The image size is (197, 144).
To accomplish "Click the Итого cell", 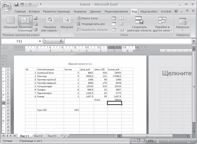I will pyautogui.click(x=100, y=100).
